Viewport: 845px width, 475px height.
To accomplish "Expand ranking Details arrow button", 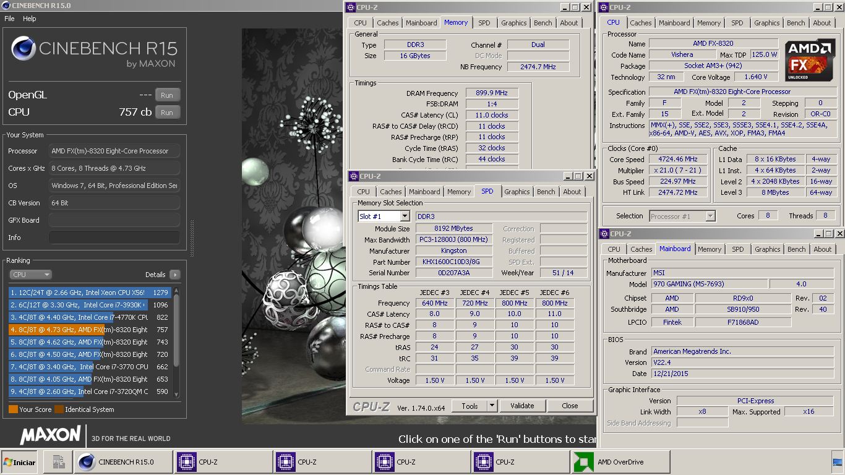I will click(174, 275).
